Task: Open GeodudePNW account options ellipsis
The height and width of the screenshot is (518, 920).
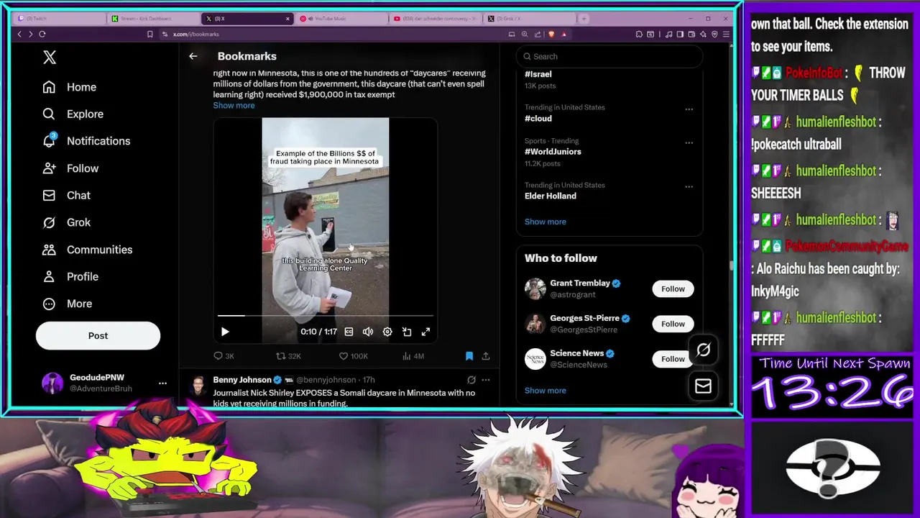Action: (x=162, y=383)
